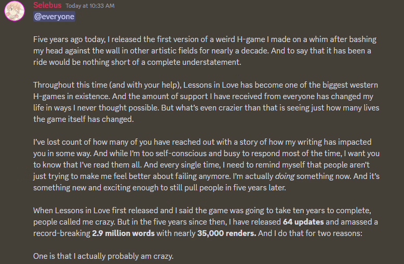Click "And I do that for two reasons:"

317,232
